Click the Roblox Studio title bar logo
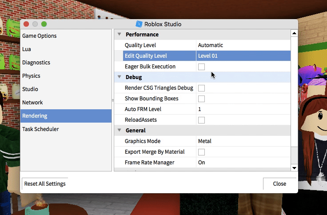 point(139,24)
